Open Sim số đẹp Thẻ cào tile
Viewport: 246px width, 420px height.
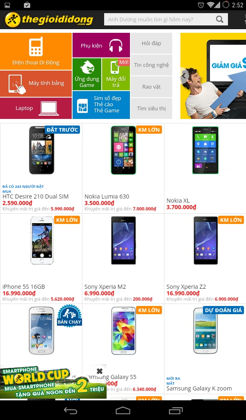pos(101,105)
